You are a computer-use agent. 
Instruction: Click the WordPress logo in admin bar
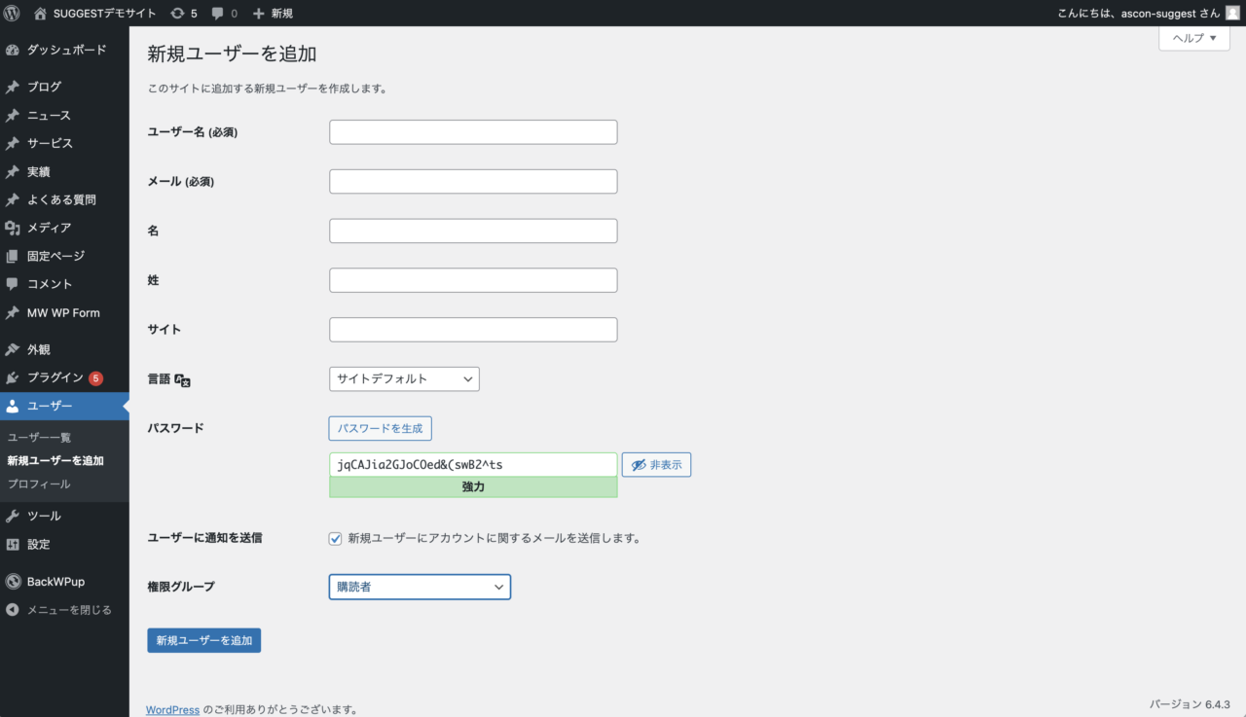pos(13,14)
